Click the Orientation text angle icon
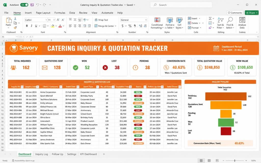The image size is (261, 163). 85,20
